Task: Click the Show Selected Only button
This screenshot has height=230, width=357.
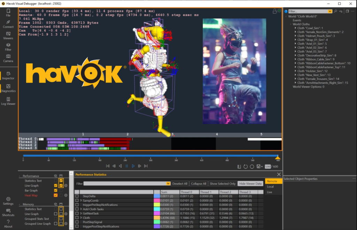Action: 222,184
